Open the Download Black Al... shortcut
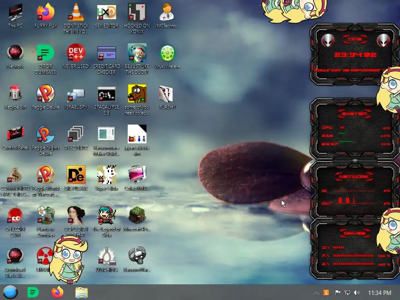400x300 pixels. [x=15, y=263]
